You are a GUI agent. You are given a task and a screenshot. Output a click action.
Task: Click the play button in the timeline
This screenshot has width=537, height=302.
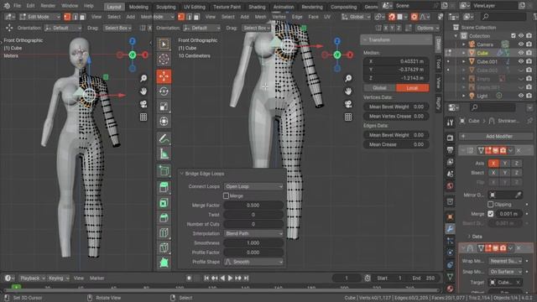(230, 278)
